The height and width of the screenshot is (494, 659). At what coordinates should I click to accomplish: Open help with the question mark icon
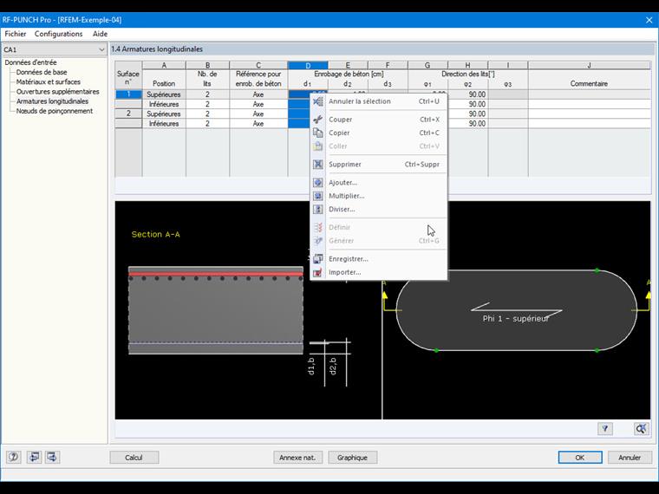coord(14,457)
